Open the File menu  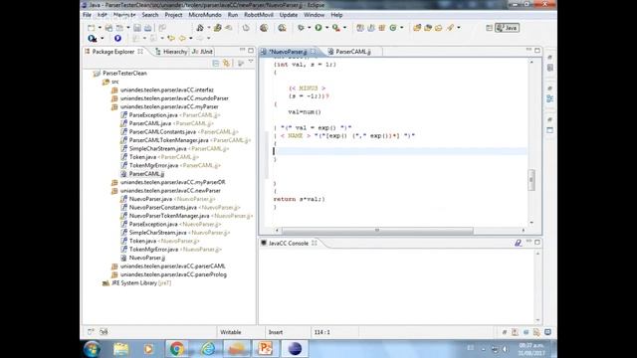tap(87, 15)
